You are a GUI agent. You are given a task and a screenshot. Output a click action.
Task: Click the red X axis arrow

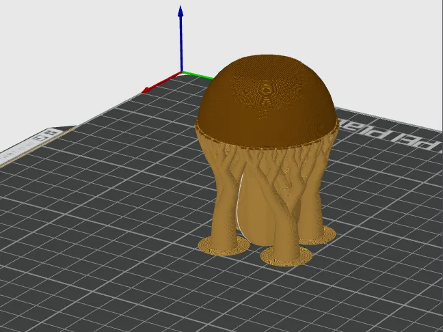tap(161, 83)
